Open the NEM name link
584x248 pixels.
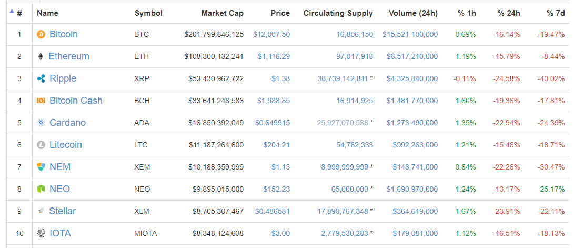tap(60, 167)
